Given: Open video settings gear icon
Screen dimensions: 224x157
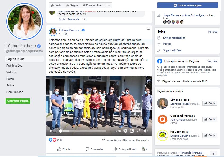Looking at the screenshot, I should 125,131.
